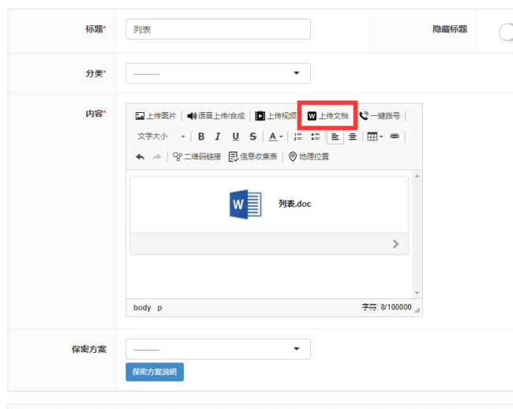Viewport: 513px width, 409px height.
Task: Insert a hyperlink
Action: [x=395, y=136]
